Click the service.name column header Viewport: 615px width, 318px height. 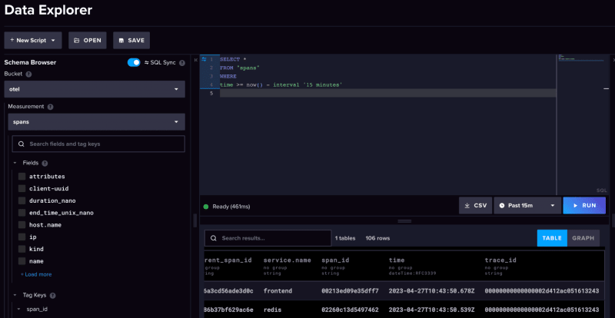tap(287, 260)
